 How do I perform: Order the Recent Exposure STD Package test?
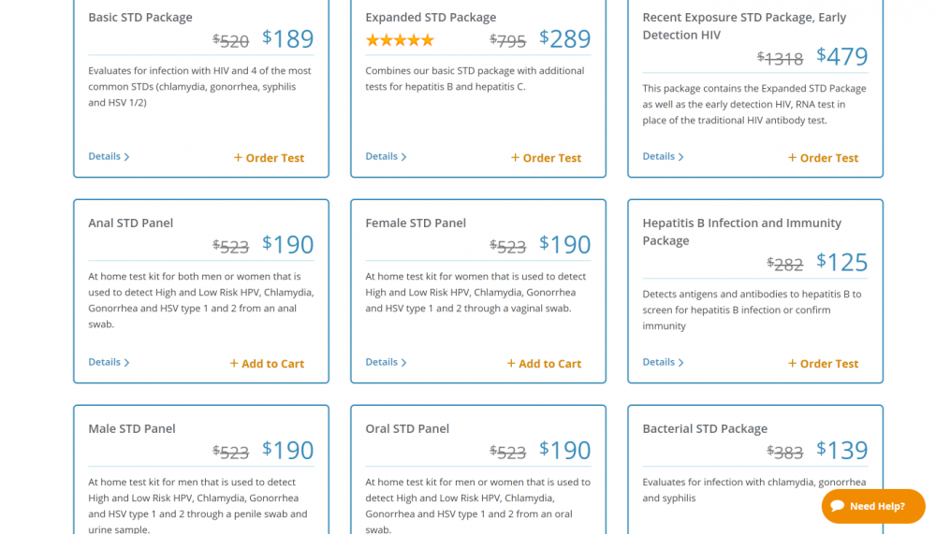[x=823, y=158]
